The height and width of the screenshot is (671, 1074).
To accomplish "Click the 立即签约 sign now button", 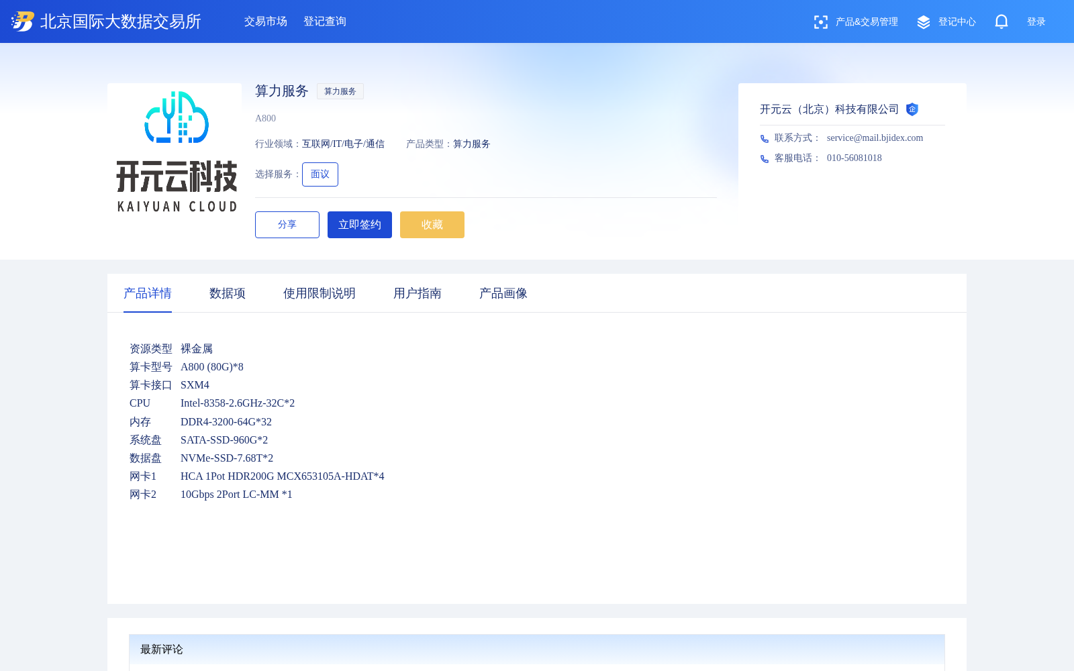I will pos(360,225).
